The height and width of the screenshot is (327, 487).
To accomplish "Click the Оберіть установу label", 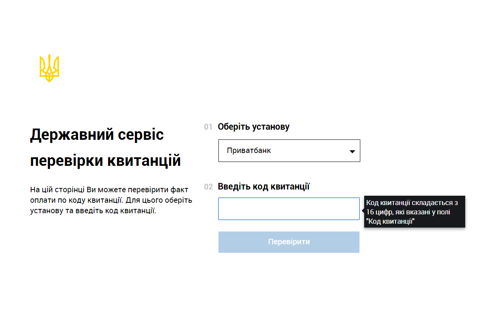I will (253, 127).
